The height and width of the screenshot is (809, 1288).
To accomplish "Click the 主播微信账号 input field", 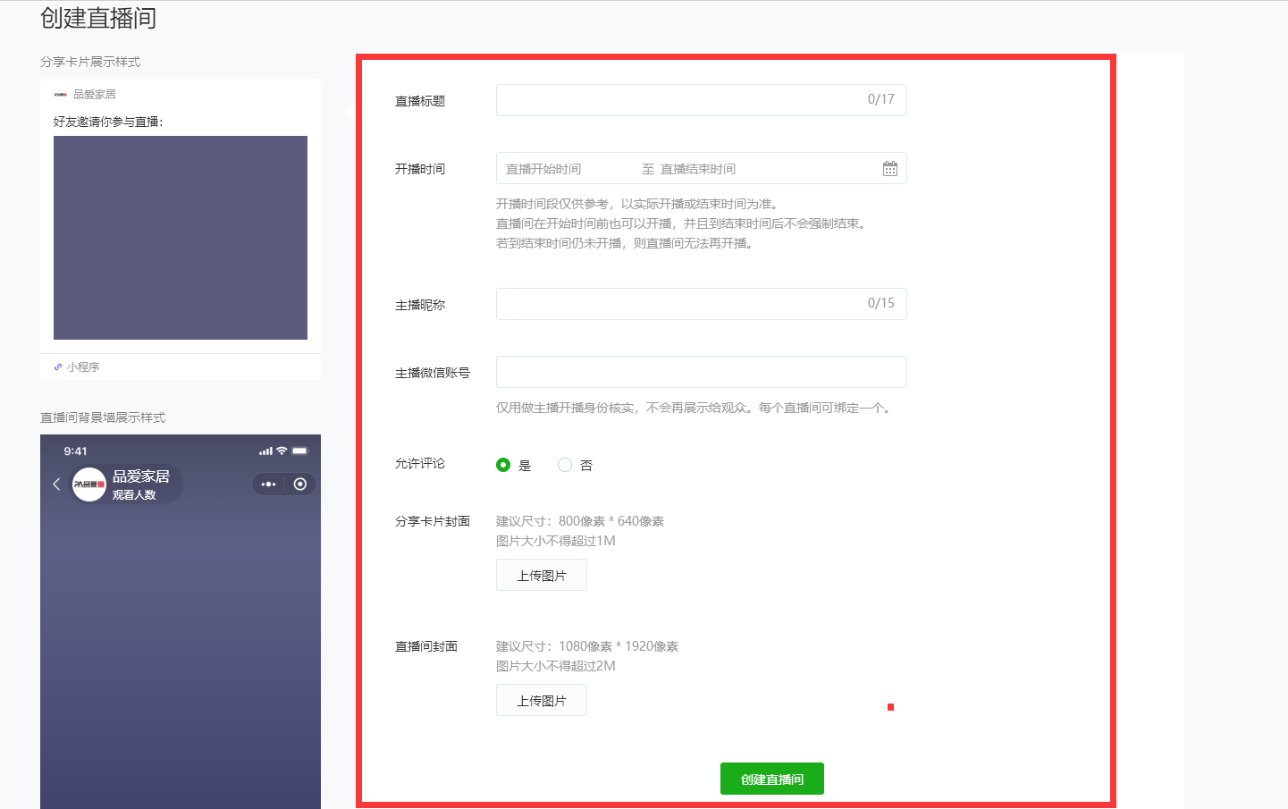I will pos(701,372).
